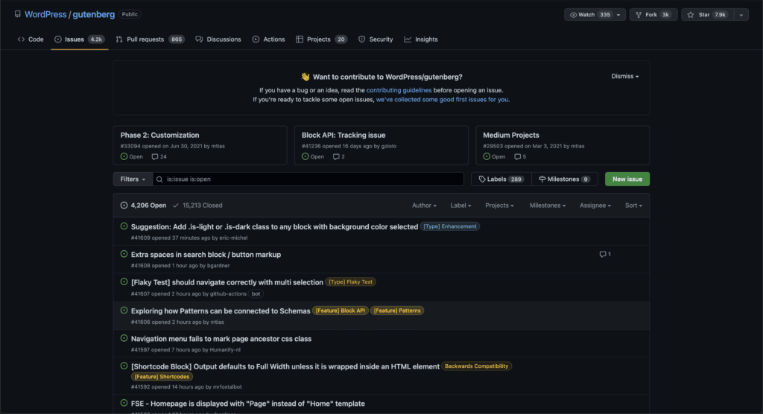Click the [Type] Enhancement label
This screenshot has width=763, height=414.
coord(449,226)
